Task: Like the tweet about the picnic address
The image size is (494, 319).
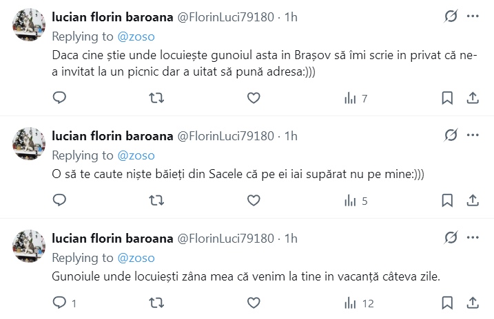Action: [254, 98]
